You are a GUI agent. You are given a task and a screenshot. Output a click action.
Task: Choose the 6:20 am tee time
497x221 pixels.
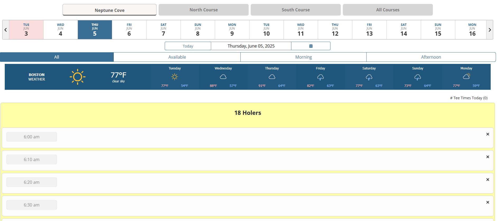[32, 182]
